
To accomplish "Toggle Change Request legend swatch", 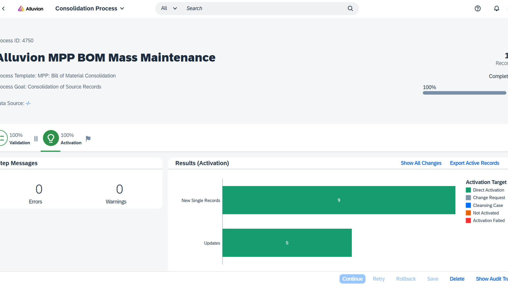I will click(x=468, y=198).
